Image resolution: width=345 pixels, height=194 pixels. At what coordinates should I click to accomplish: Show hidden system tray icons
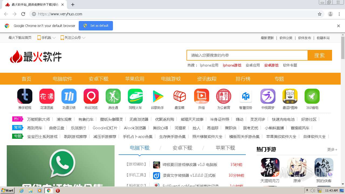point(307,190)
